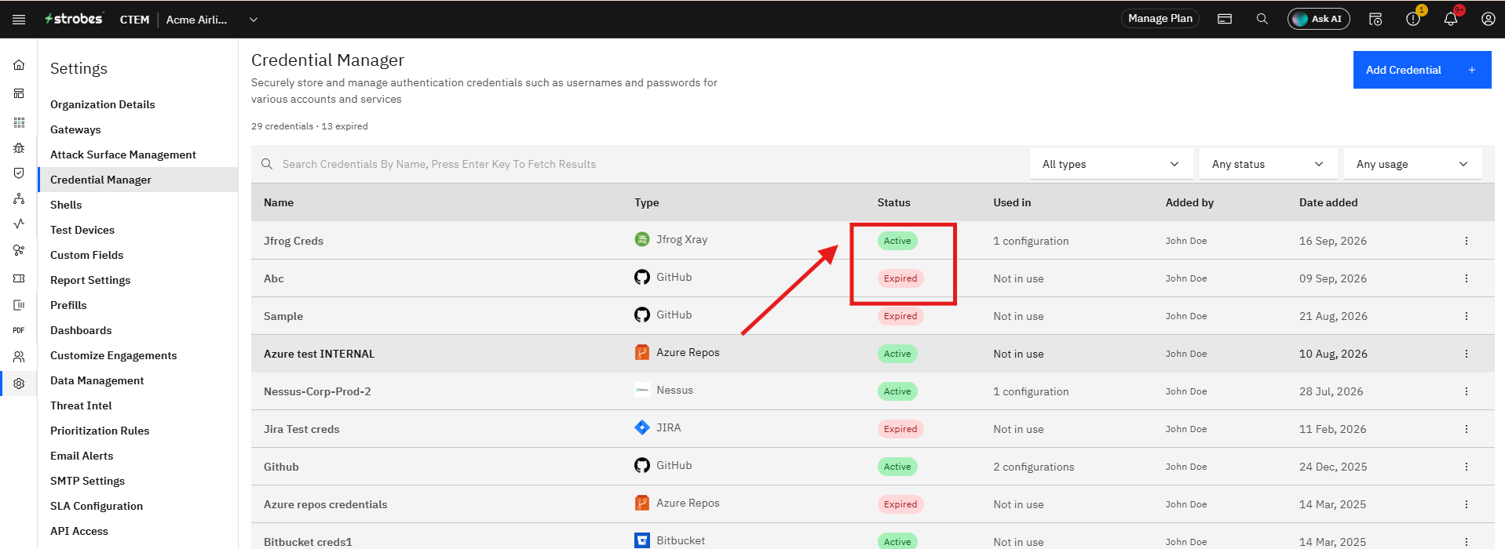Open Report Settings page
Image resolution: width=1505 pixels, height=549 pixels.
point(90,280)
